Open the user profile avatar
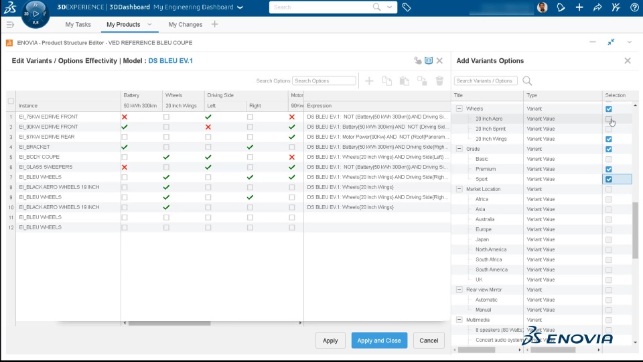This screenshot has height=362, width=643. pos(542,7)
